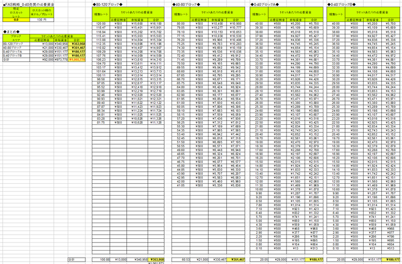This screenshot has height=264, width=402.
Task: Click the '◆0-40ブロックA◆' section heading
Action: pos(265,4)
